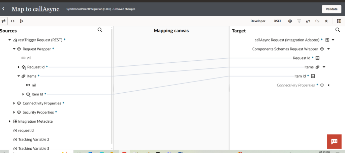Image resolution: width=345 pixels, height=153 pixels.
Task: Select the requestId variable in Sources
Action: pyautogui.click(x=26, y=130)
